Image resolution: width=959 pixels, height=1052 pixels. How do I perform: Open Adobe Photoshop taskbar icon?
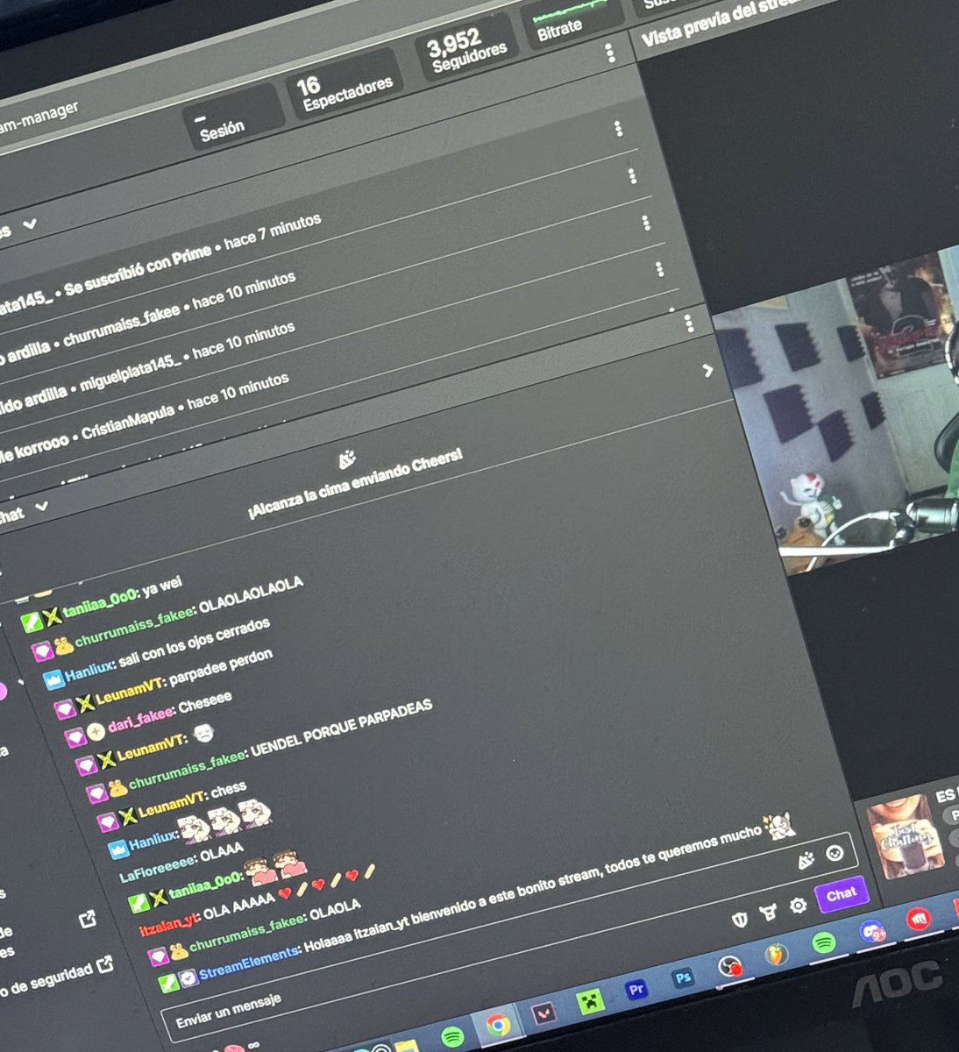(x=682, y=978)
